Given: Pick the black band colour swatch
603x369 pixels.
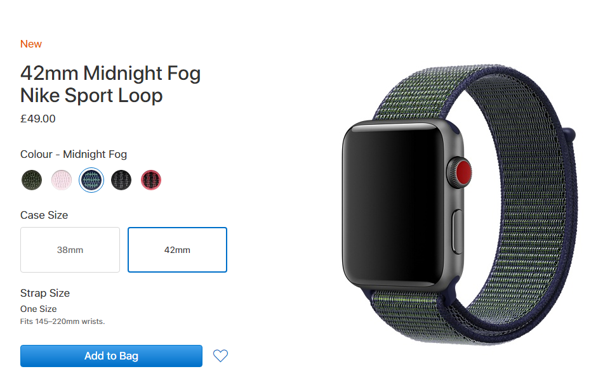Looking at the screenshot, I should [121, 179].
